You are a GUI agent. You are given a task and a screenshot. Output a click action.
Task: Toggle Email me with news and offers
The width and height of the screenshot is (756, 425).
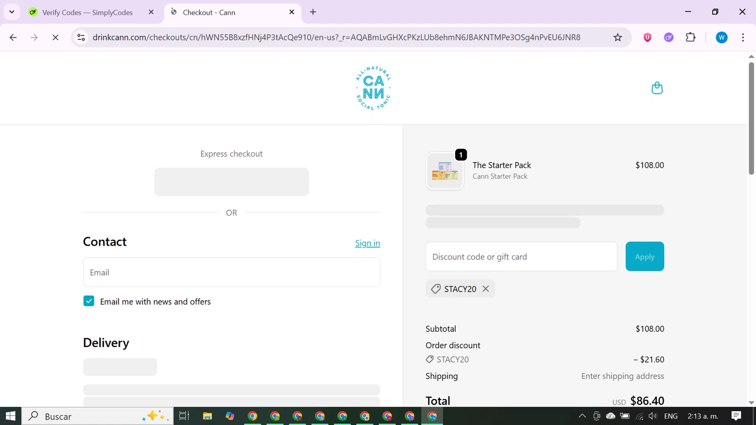[x=89, y=301]
